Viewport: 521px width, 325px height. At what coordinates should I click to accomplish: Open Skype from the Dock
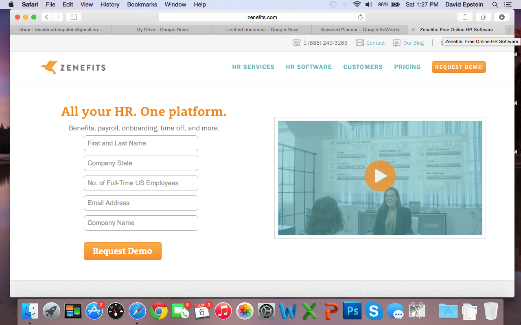[374, 312]
